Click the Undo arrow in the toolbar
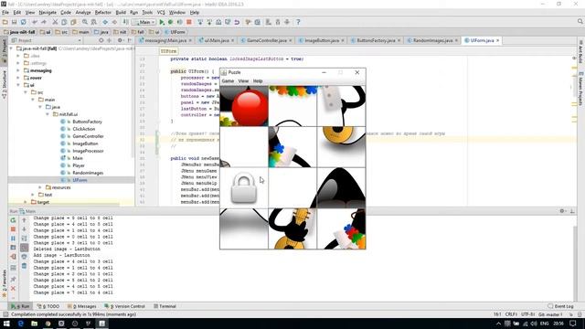The height and width of the screenshot is (329, 585). (x=35, y=22)
